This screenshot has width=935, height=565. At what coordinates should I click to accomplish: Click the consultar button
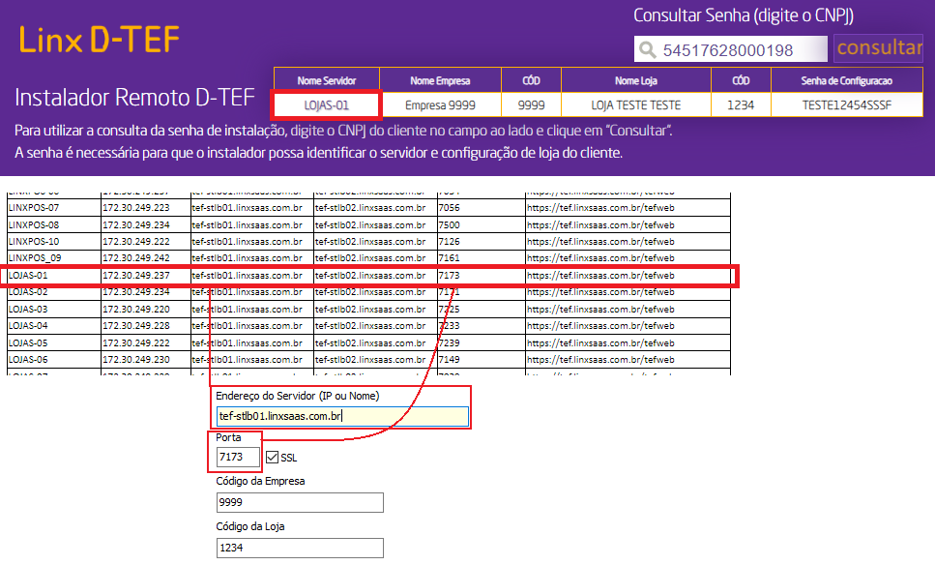(879, 47)
